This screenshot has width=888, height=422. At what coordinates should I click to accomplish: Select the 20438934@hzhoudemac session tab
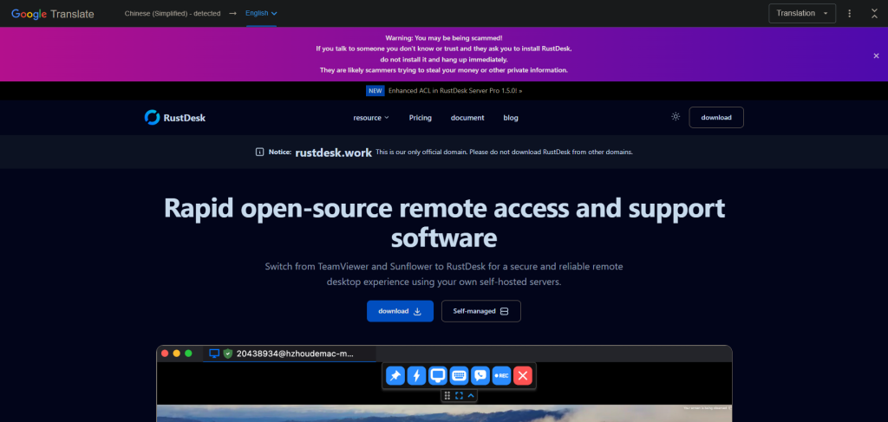290,354
